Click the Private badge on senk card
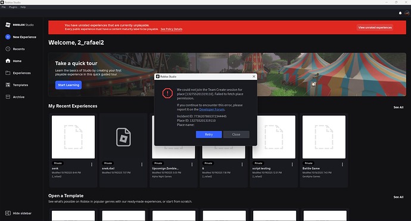 pyautogui.click(x=58, y=163)
